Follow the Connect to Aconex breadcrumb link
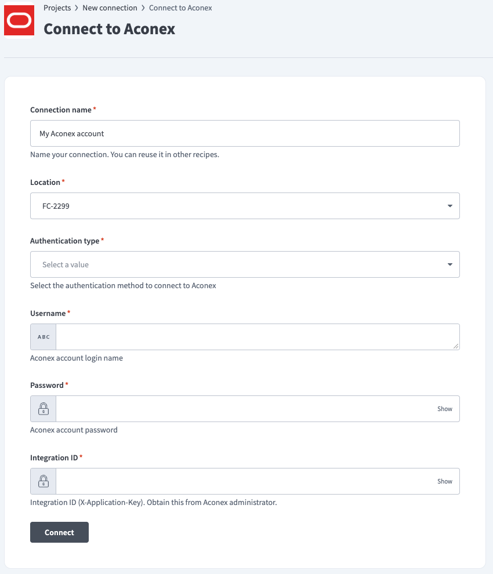The width and height of the screenshot is (493, 574). pos(180,8)
